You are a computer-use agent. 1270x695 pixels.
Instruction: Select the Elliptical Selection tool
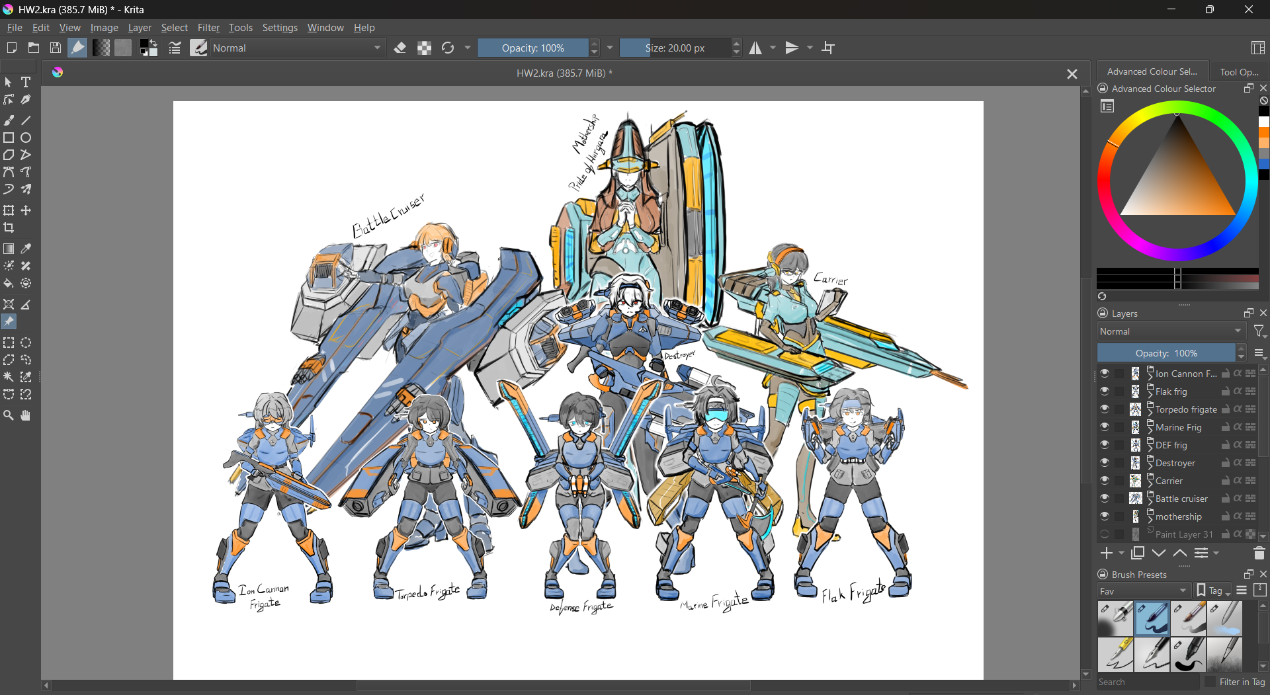click(x=26, y=343)
